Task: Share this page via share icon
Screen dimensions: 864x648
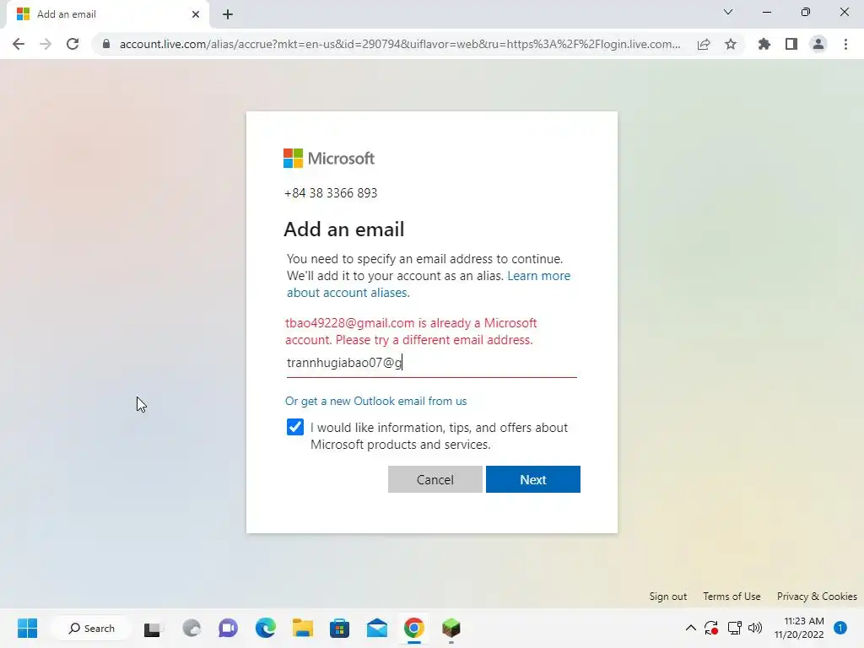Action: 704,44
